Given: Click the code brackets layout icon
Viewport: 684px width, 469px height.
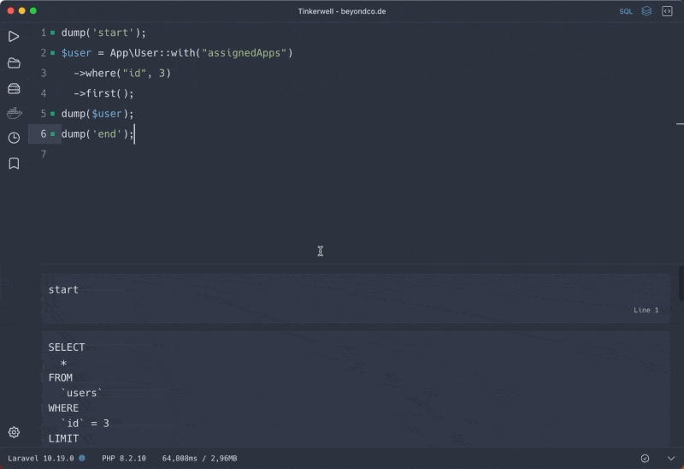Looking at the screenshot, I should click(x=667, y=11).
